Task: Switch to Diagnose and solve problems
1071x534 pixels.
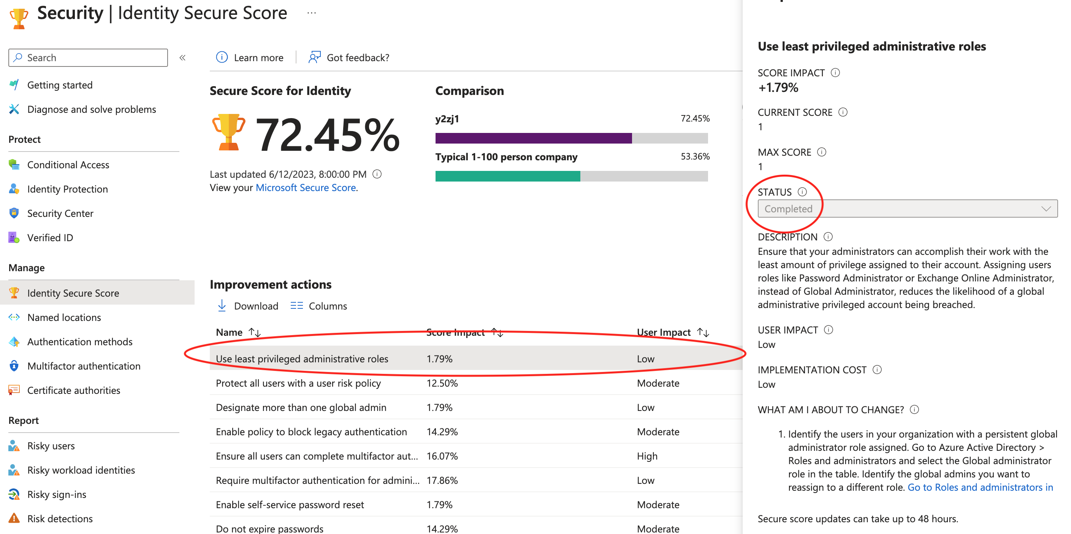Action: click(x=92, y=109)
